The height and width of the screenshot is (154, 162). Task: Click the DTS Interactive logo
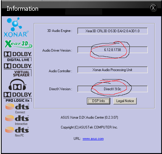(x=17, y=120)
